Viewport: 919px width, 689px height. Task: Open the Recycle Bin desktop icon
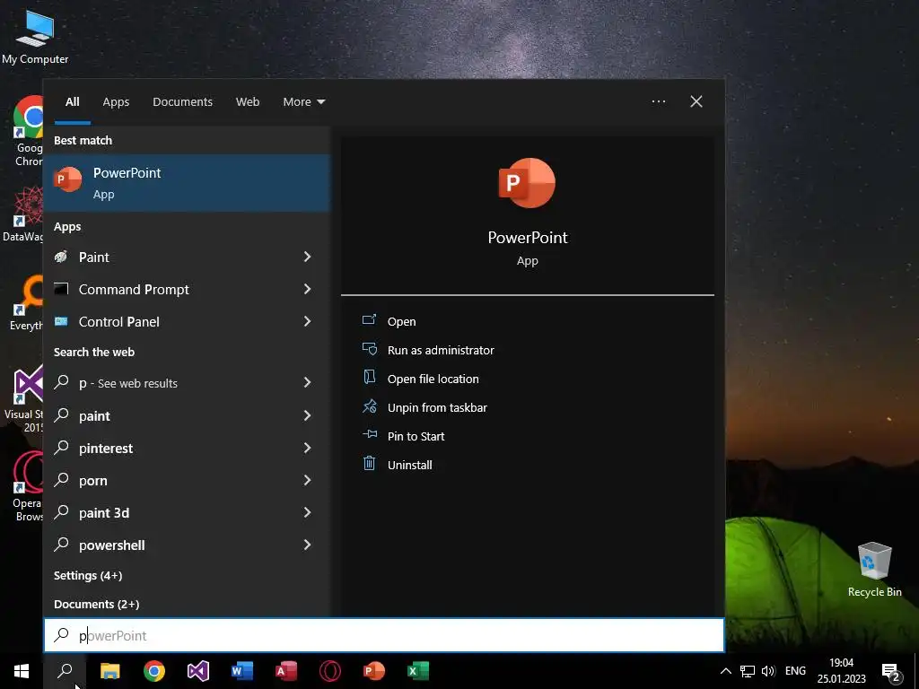tap(874, 570)
